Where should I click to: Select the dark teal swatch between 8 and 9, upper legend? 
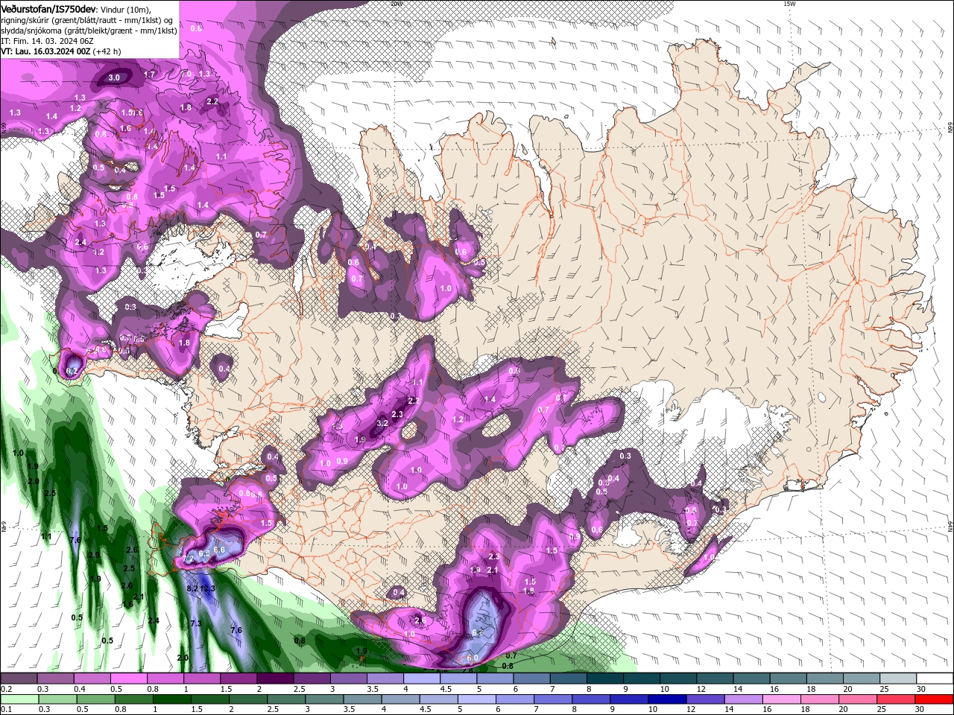(604, 678)
